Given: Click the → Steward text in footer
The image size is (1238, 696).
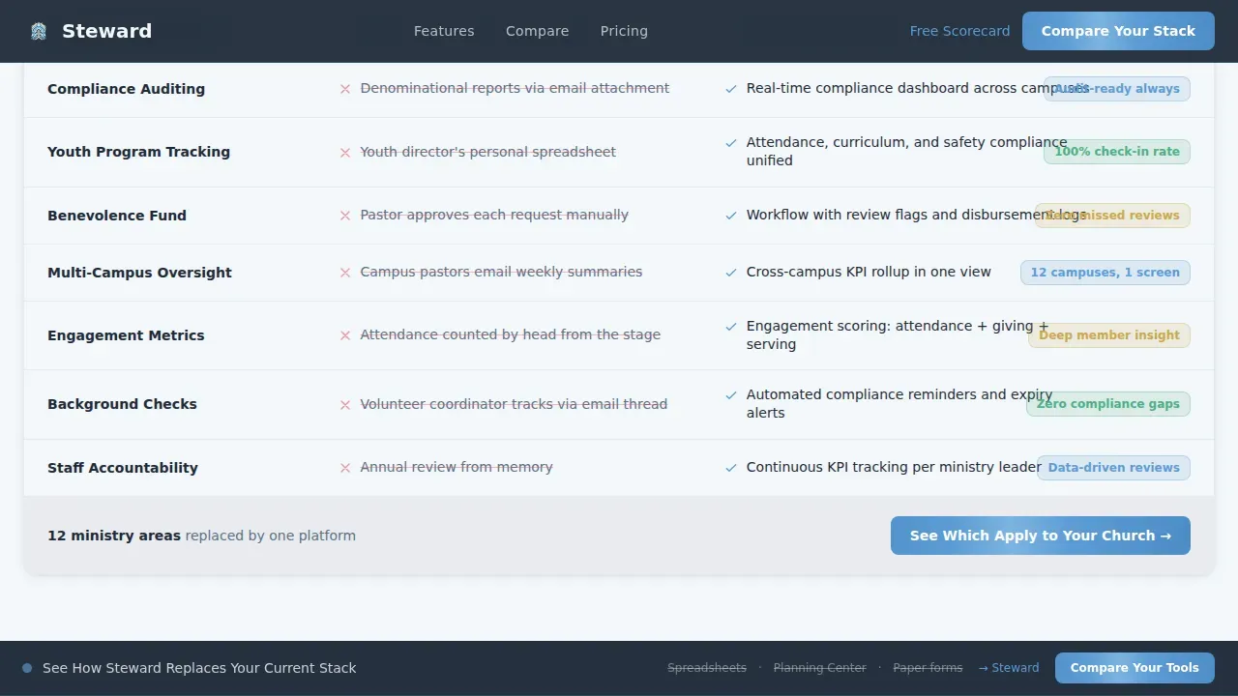Looking at the screenshot, I should (x=1009, y=668).
